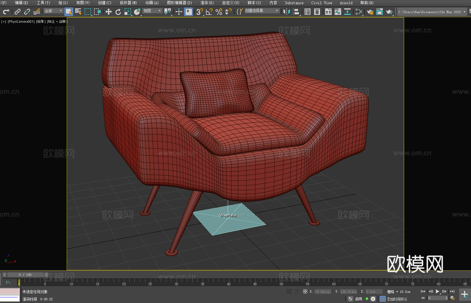Open Mini Curve Editor toggle icon

click(x=8, y=282)
